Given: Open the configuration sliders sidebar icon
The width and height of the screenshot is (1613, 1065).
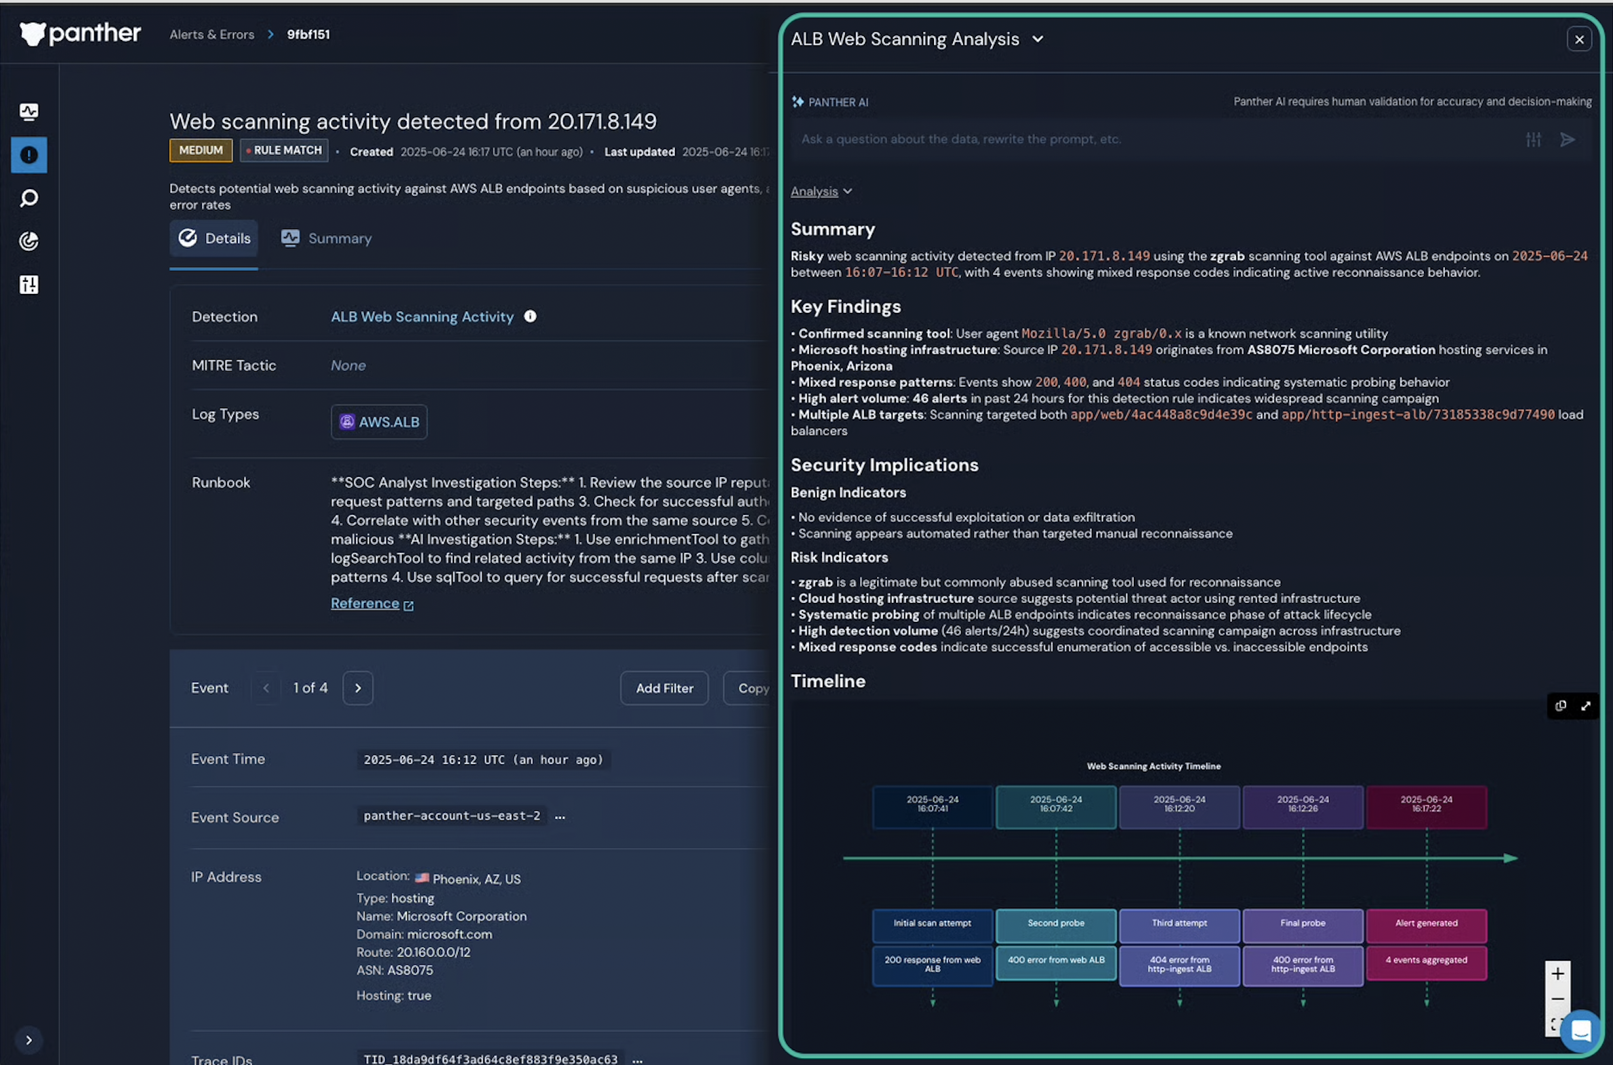Looking at the screenshot, I should pyautogui.click(x=28, y=285).
